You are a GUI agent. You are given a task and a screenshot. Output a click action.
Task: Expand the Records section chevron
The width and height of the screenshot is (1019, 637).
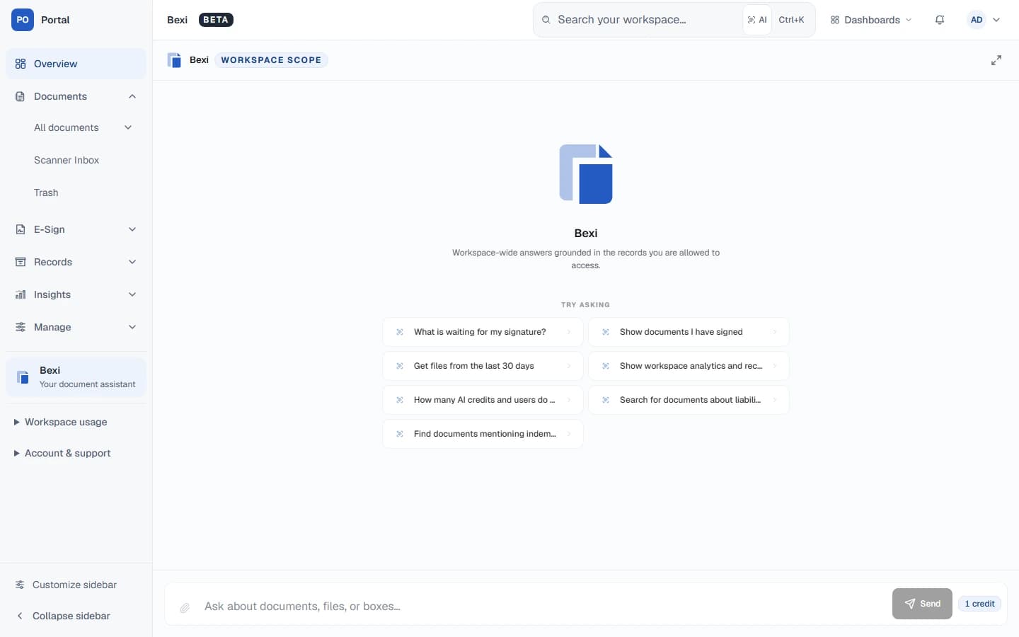tap(132, 262)
